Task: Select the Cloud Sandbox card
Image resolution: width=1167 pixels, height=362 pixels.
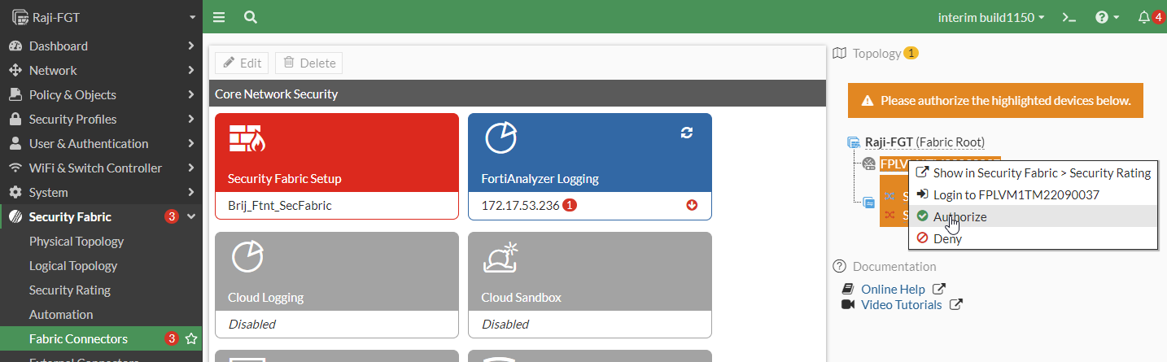Action: [590, 285]
